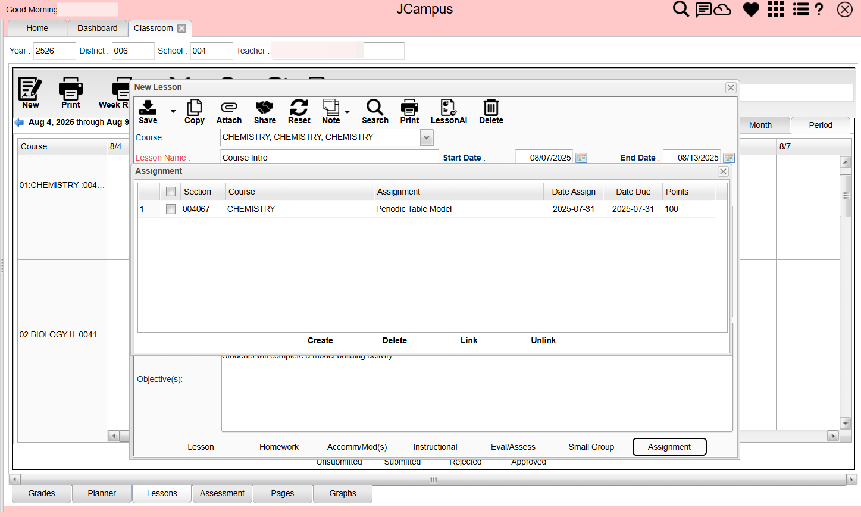
Task: Open favorites heart icon
Action: click(x=752, y=10)
